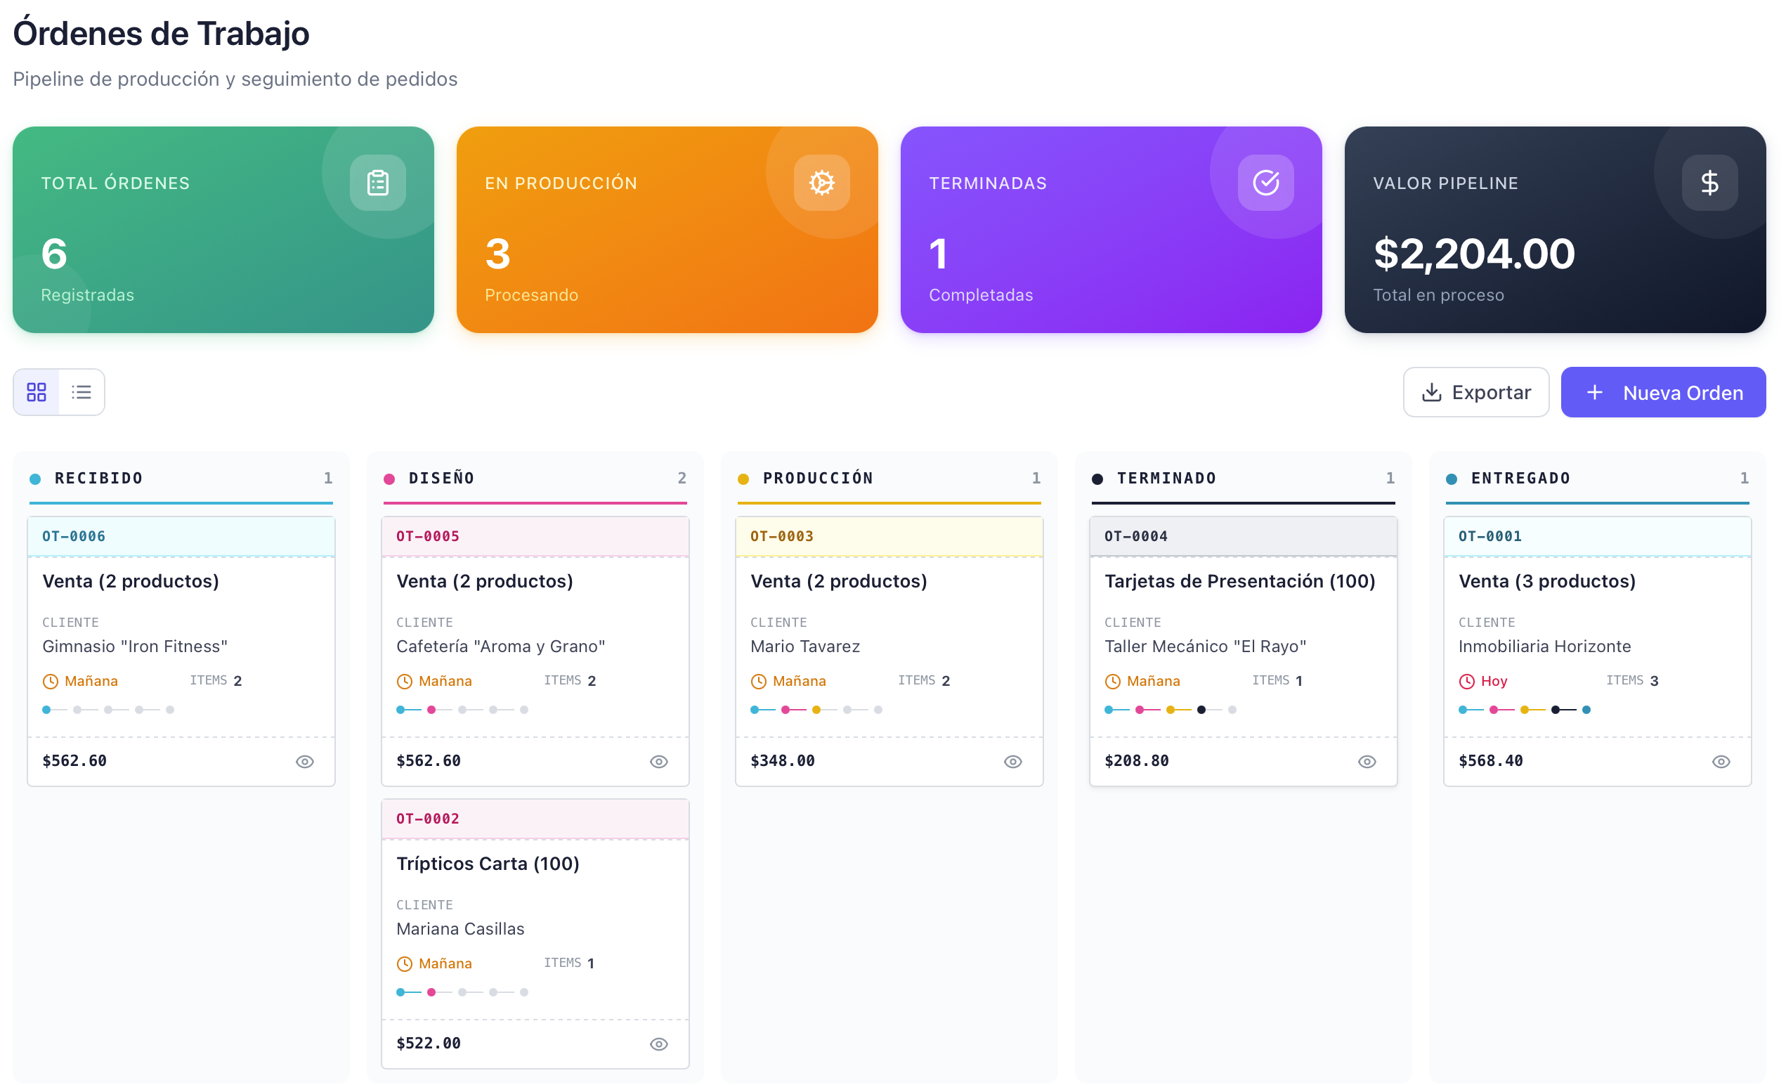This screenshot has height=1085, width=1786.
Task: Click OT-0001 progress step indicator
Action: point(1524,710)
